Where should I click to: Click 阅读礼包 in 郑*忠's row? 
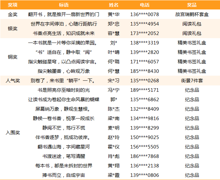192,24
